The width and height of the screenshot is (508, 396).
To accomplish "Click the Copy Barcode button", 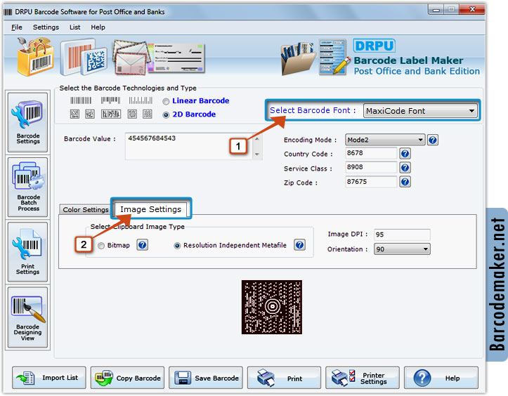I will pyautogui.click(x=127, y=378).
